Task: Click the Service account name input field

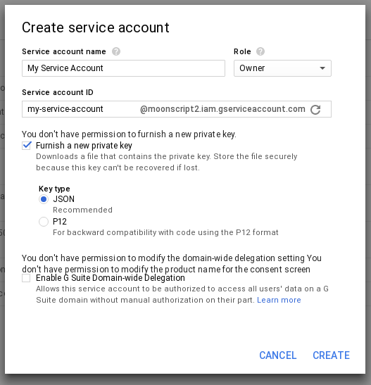Action: click(123, 68)
